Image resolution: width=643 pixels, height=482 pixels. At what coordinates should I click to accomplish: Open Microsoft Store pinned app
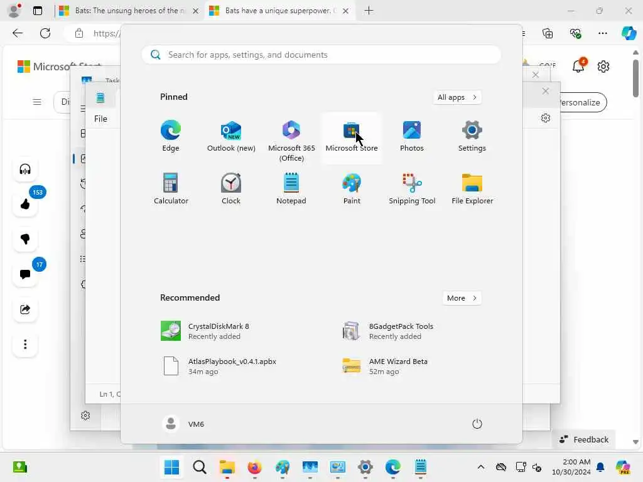(352, 137)
